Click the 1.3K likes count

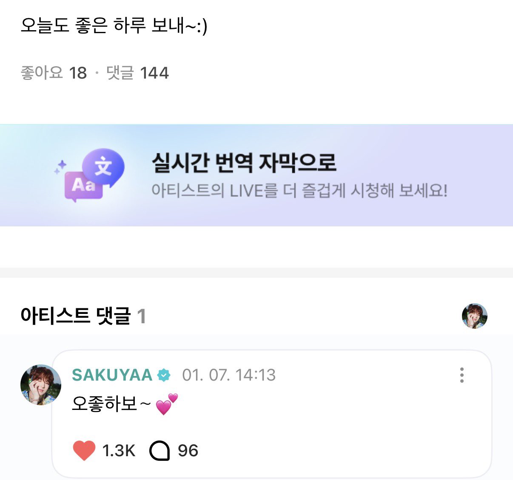[x=119, y=451]
